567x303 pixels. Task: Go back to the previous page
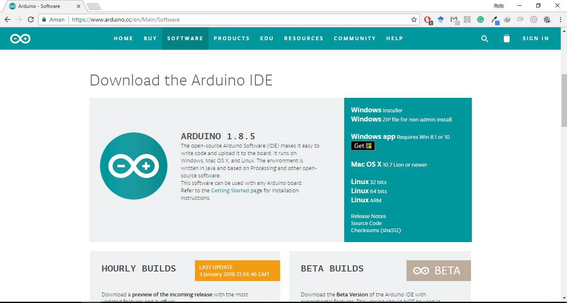7,19
